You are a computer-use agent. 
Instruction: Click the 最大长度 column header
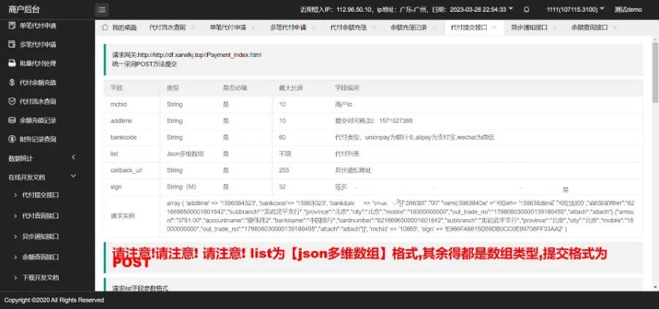[291, 88]
